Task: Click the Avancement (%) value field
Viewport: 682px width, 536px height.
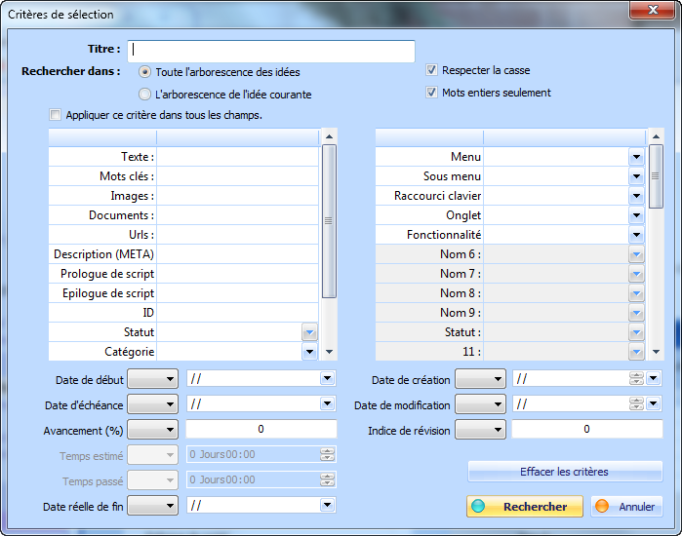Action: [261, 429]
